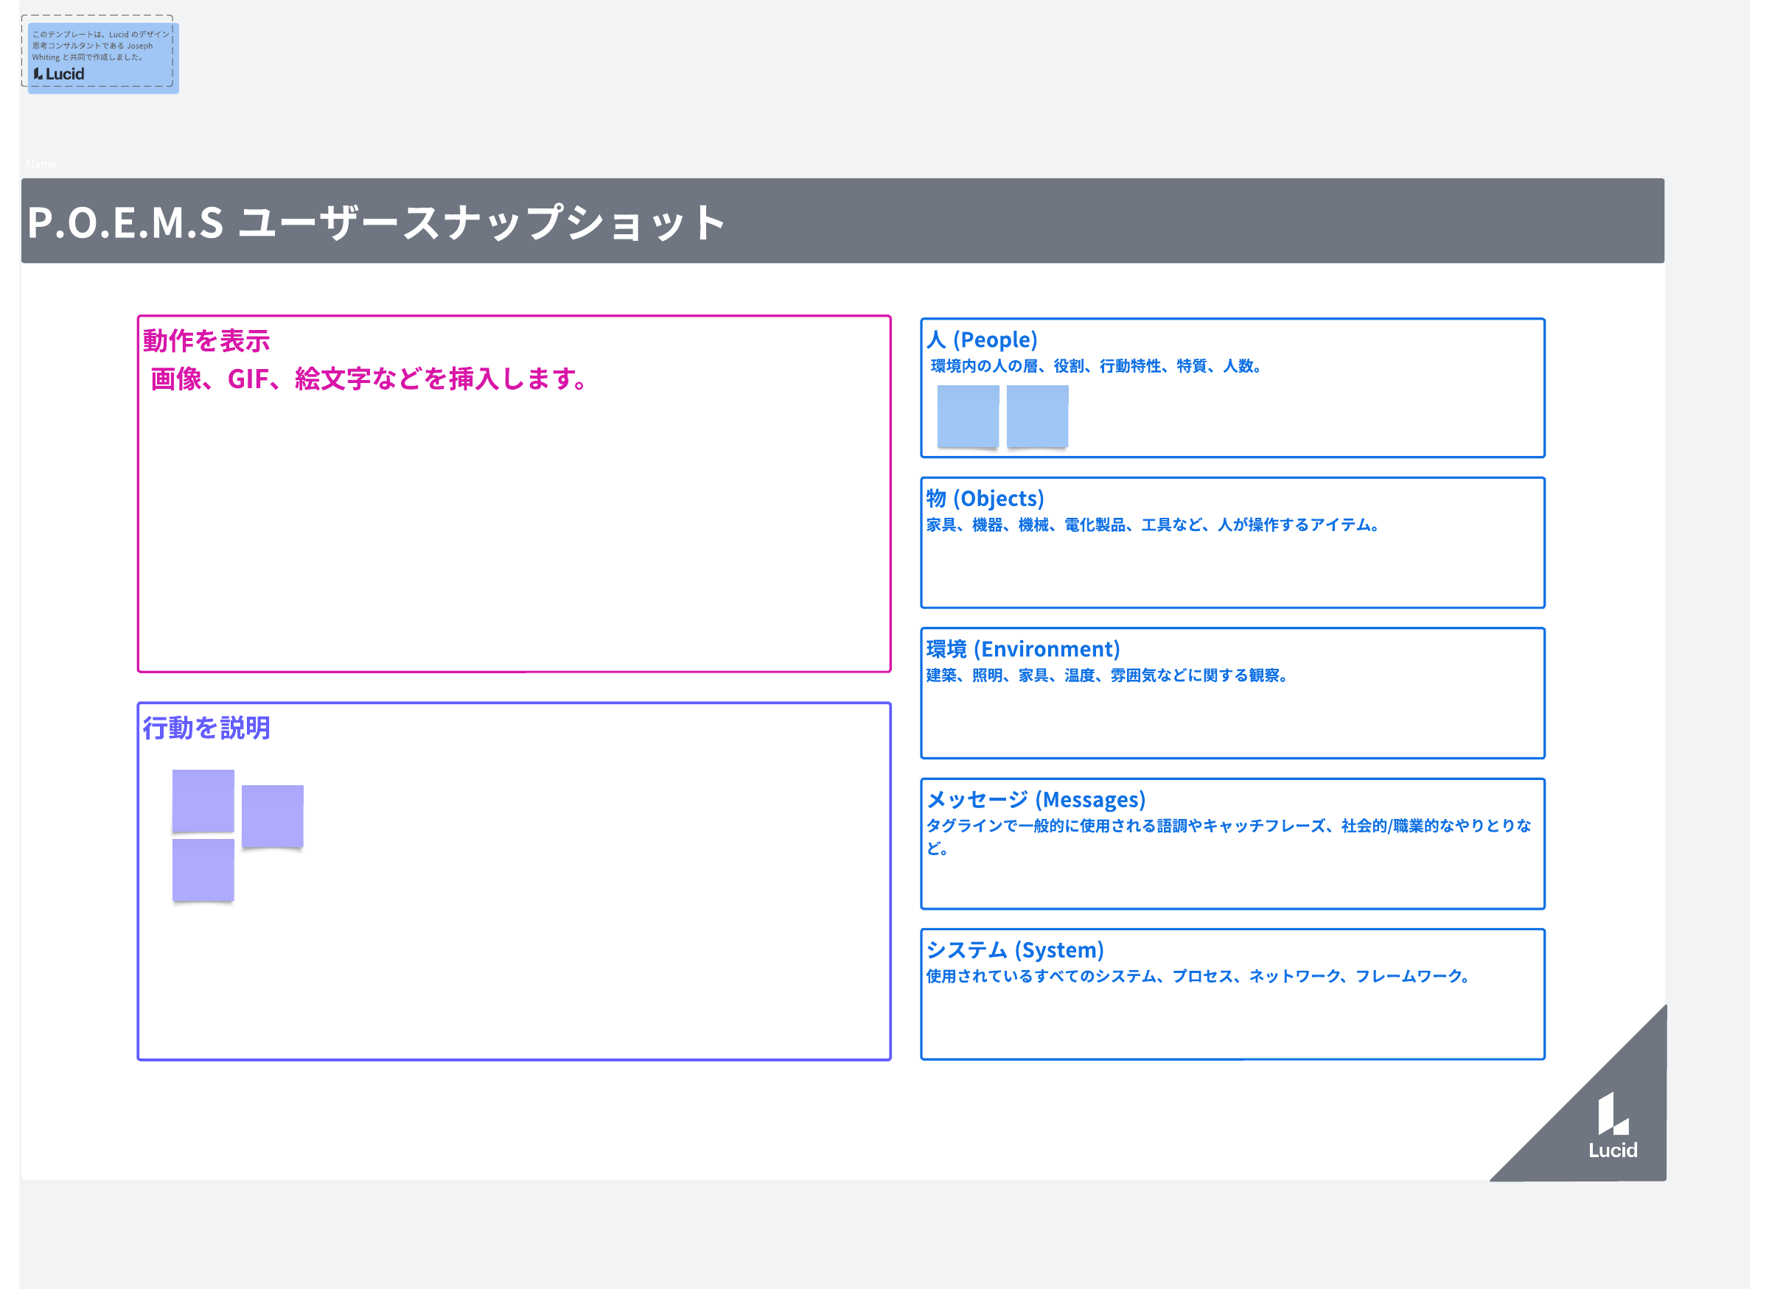Viewport: 1769px width, 1289px height.
Task: Click the メッセージ (Messages) heading
Action: pos(1036,800)
